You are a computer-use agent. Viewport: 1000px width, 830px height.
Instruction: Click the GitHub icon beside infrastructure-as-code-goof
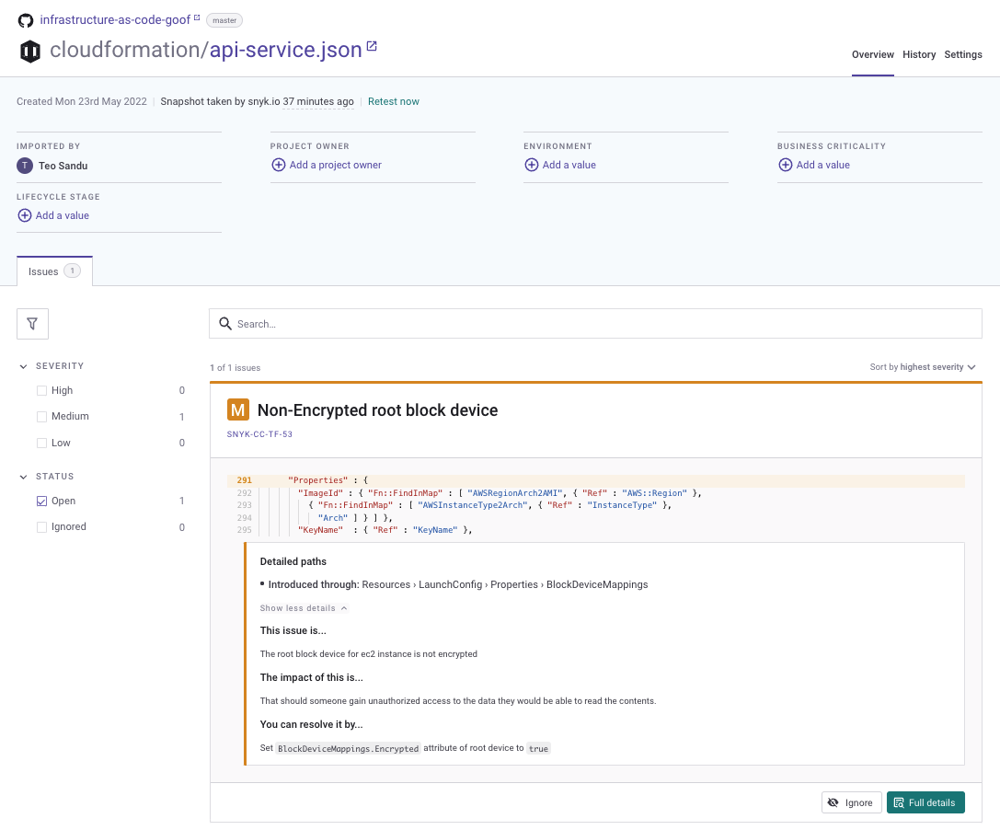coord(25,19)
